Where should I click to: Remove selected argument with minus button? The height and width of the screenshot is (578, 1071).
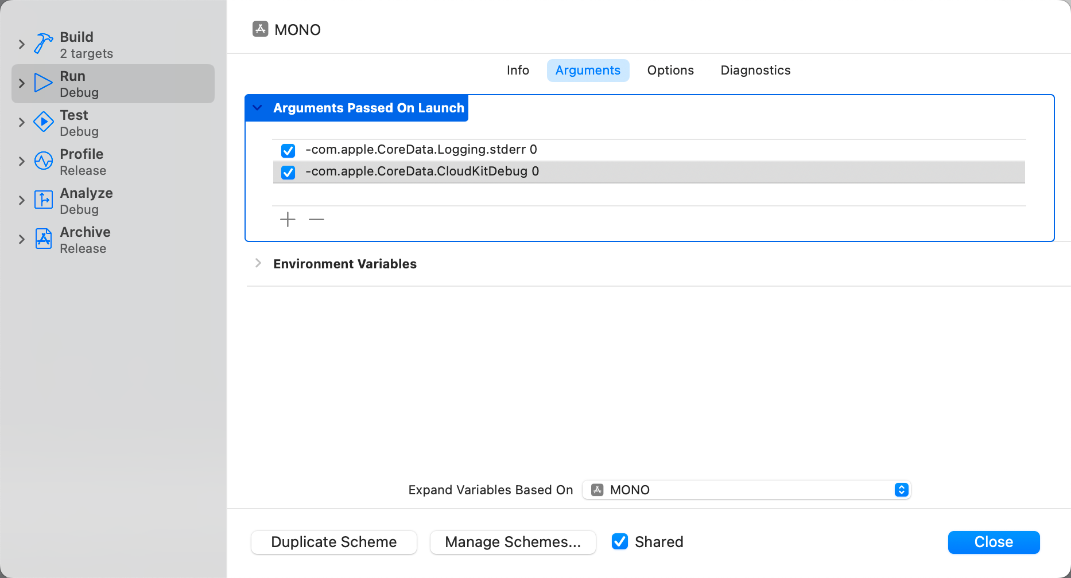click(x=316, y=220)
